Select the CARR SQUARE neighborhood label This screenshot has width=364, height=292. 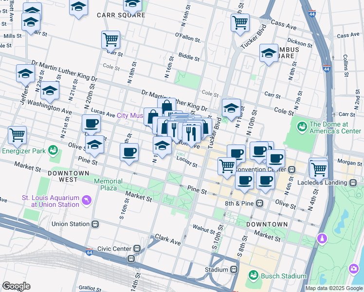pyautogui.click(x=121, y=15)
